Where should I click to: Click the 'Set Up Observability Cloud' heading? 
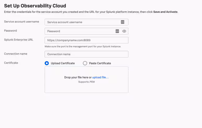click(35, 6)
